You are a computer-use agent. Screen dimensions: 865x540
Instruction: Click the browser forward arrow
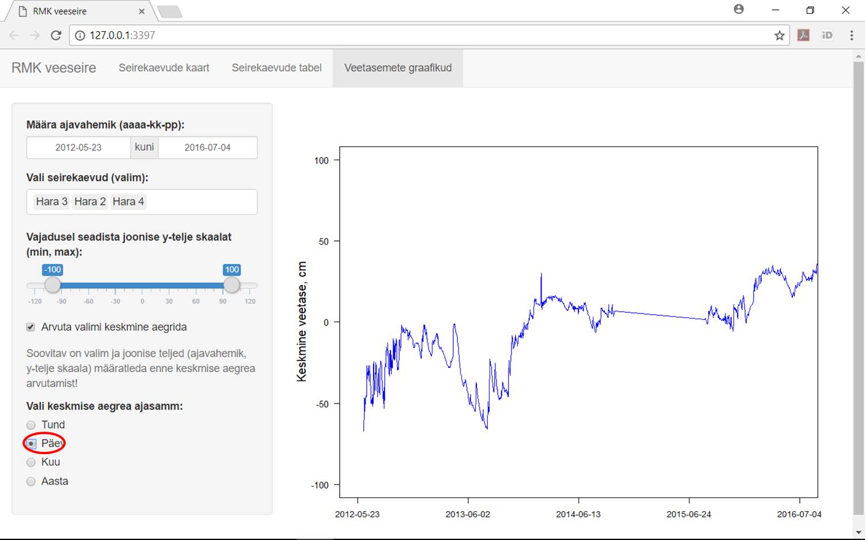coord(35,35)
